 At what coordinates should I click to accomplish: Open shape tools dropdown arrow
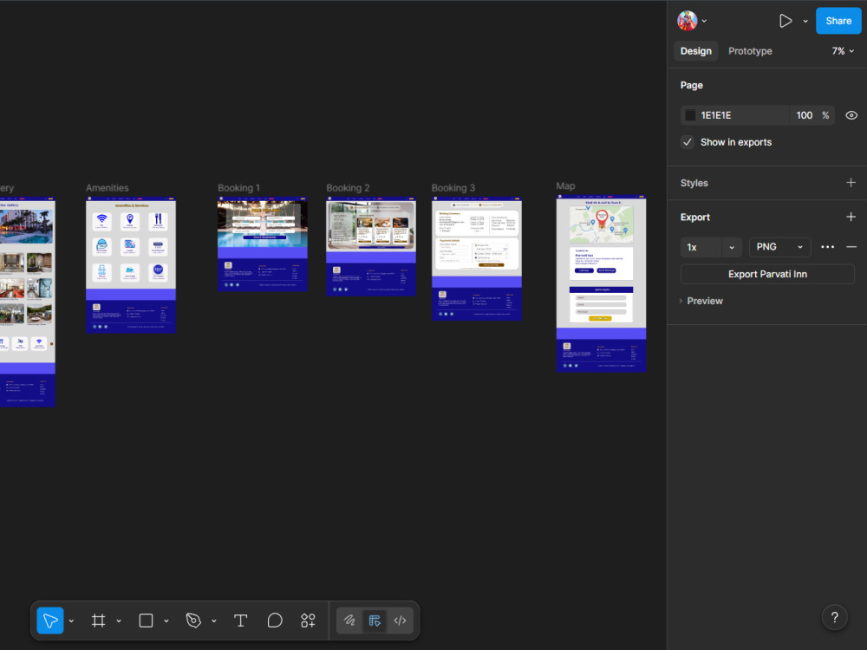166,621
